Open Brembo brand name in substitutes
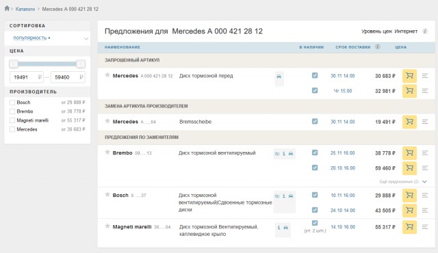This screenshot has height=253, width=438. click(x=123, y=153)
